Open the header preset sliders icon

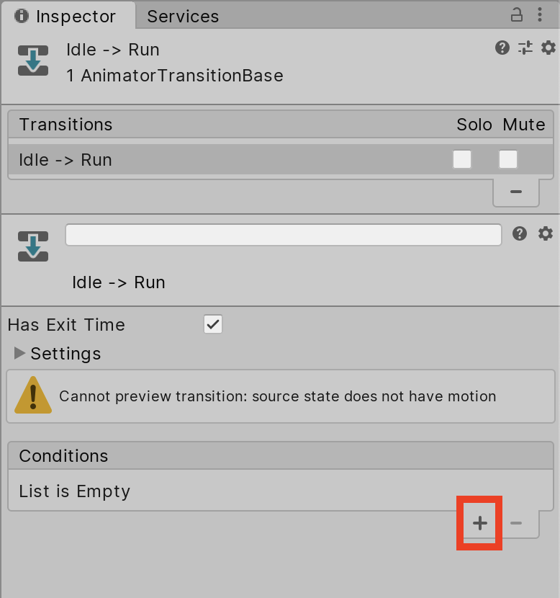(x=525, y=48)
